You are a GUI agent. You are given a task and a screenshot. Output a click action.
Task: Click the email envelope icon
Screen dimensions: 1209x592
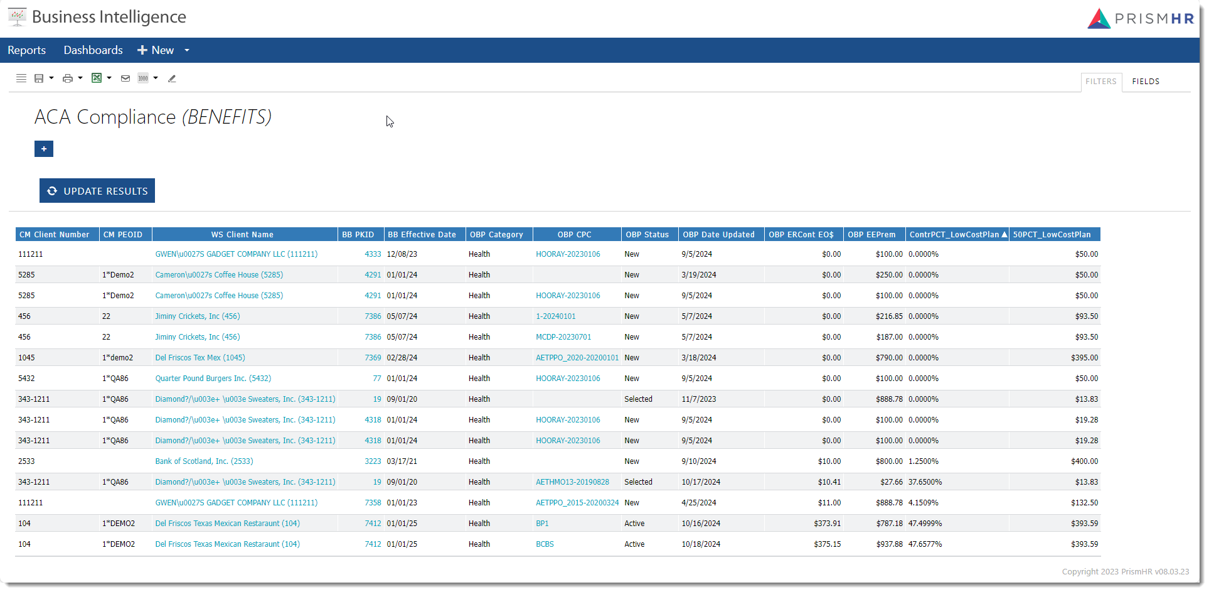click(x=125, y=78)
